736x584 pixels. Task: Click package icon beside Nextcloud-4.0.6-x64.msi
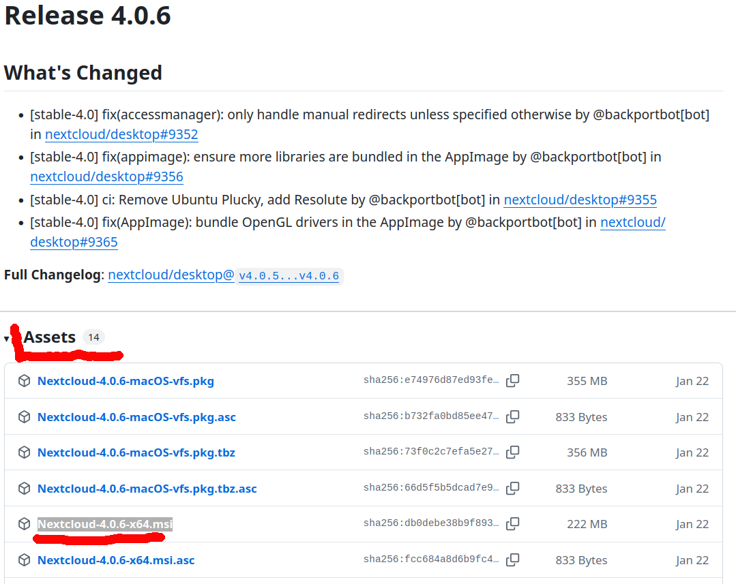coord(25,524)
